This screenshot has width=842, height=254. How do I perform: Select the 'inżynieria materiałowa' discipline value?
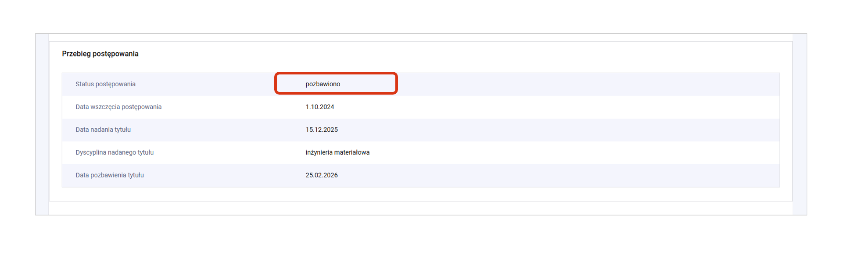tap(337, 152)
